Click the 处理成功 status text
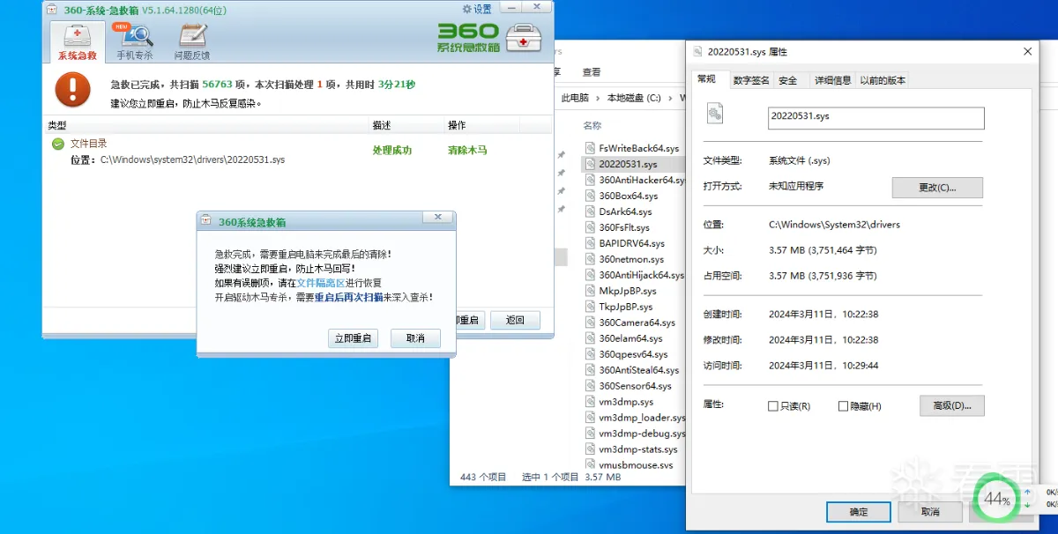 click(392, 151)
